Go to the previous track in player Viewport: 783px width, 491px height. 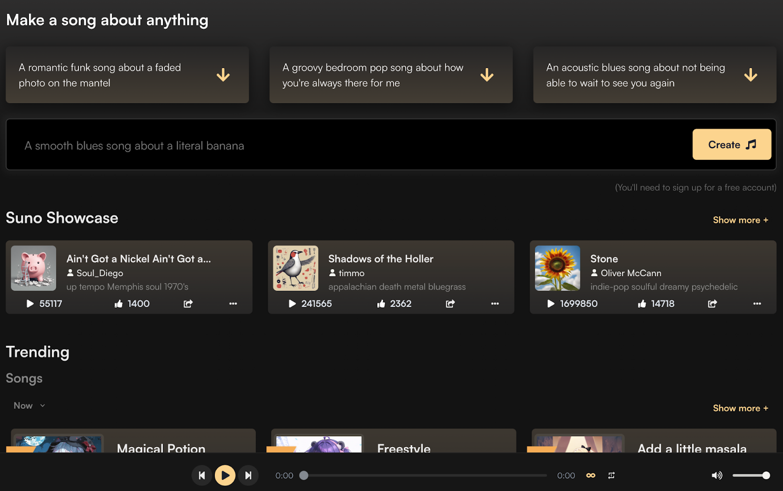click(202, 475)
